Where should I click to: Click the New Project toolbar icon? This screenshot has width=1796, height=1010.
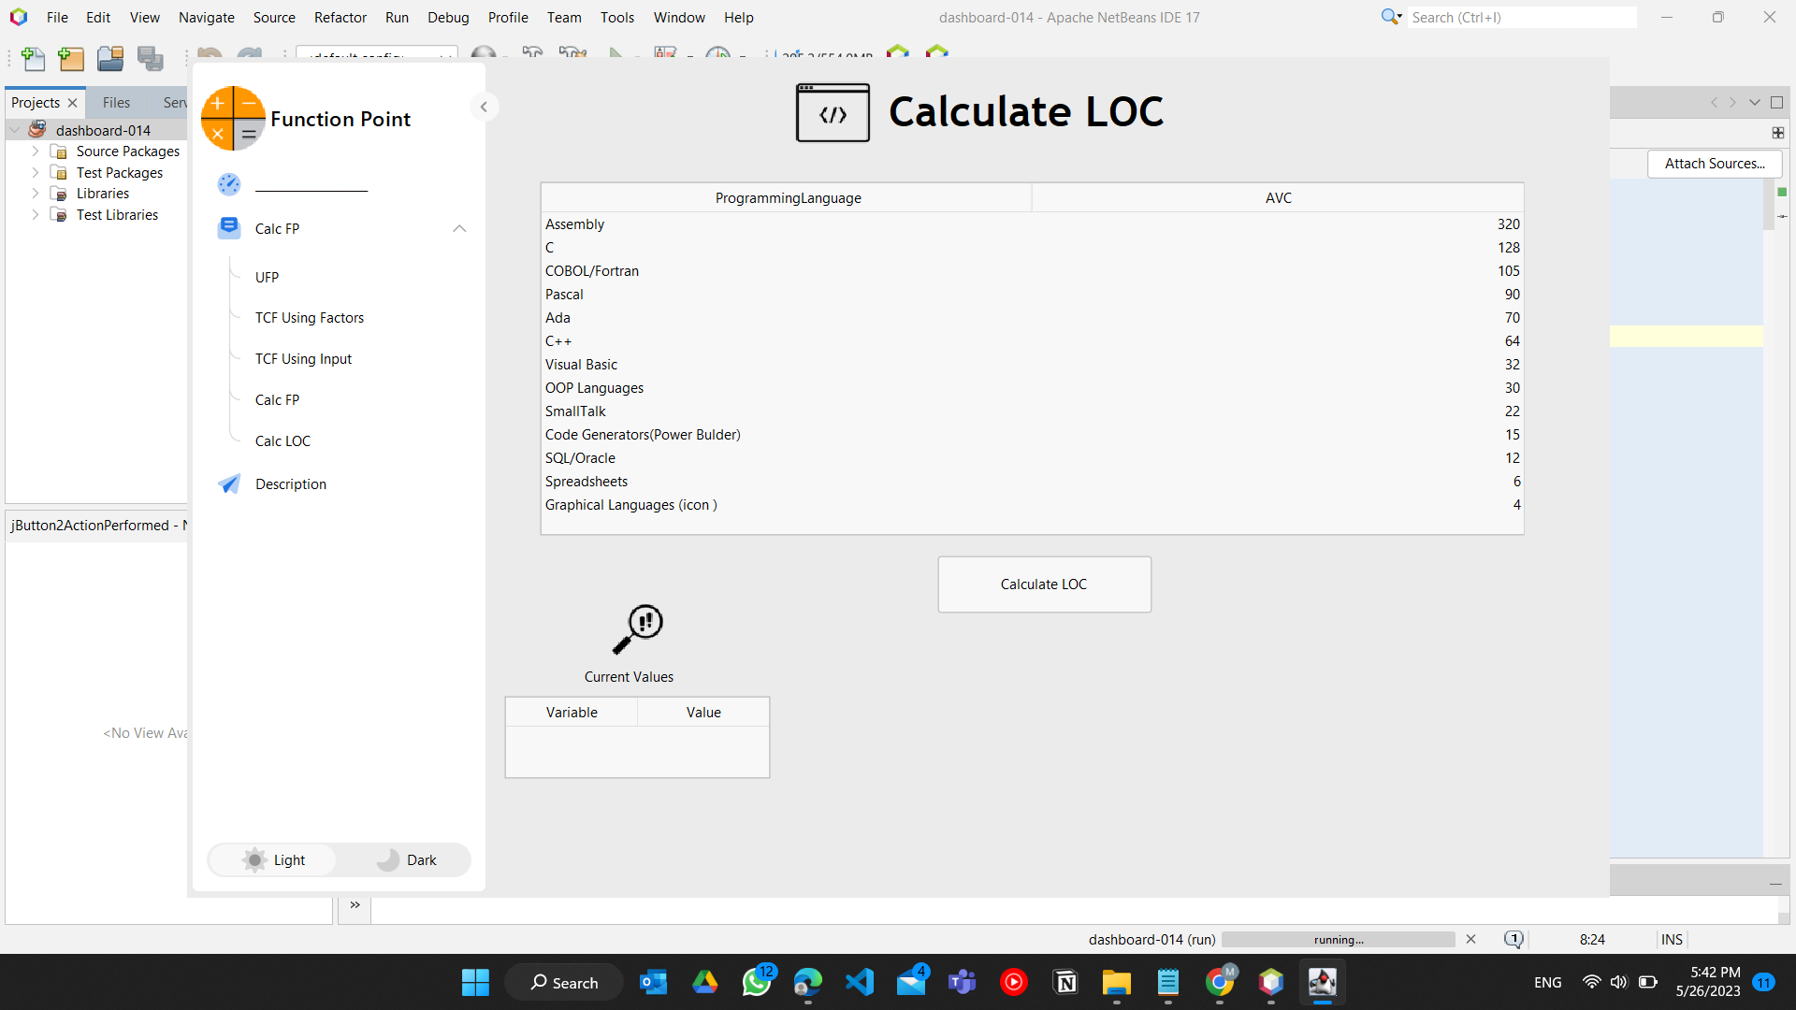(x=71, y=59)
